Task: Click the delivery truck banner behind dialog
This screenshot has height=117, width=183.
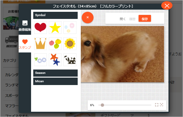Action: click(x=11, y=41)
